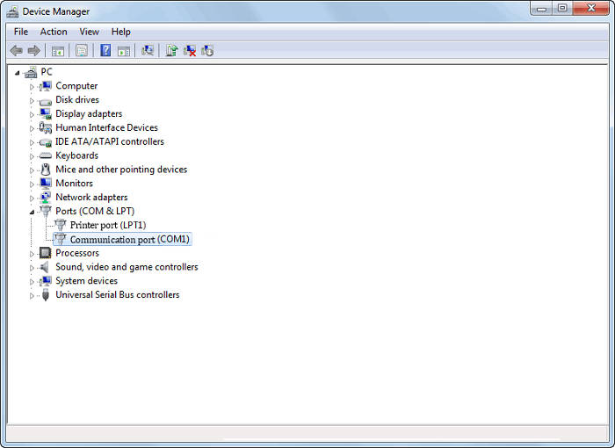Select 'Sound, video and game controllers' label

pyautogui.click(x=127, y=267)
